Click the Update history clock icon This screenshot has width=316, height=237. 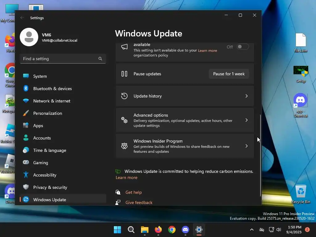124,96
